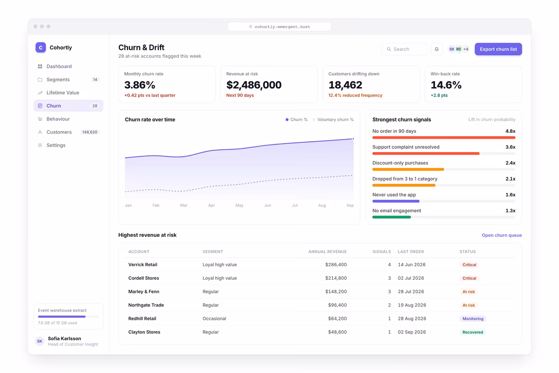The height and width of the screenshot is (373, 559).
Task: Click the Cohortly logo icon
Action: point(41,47)
